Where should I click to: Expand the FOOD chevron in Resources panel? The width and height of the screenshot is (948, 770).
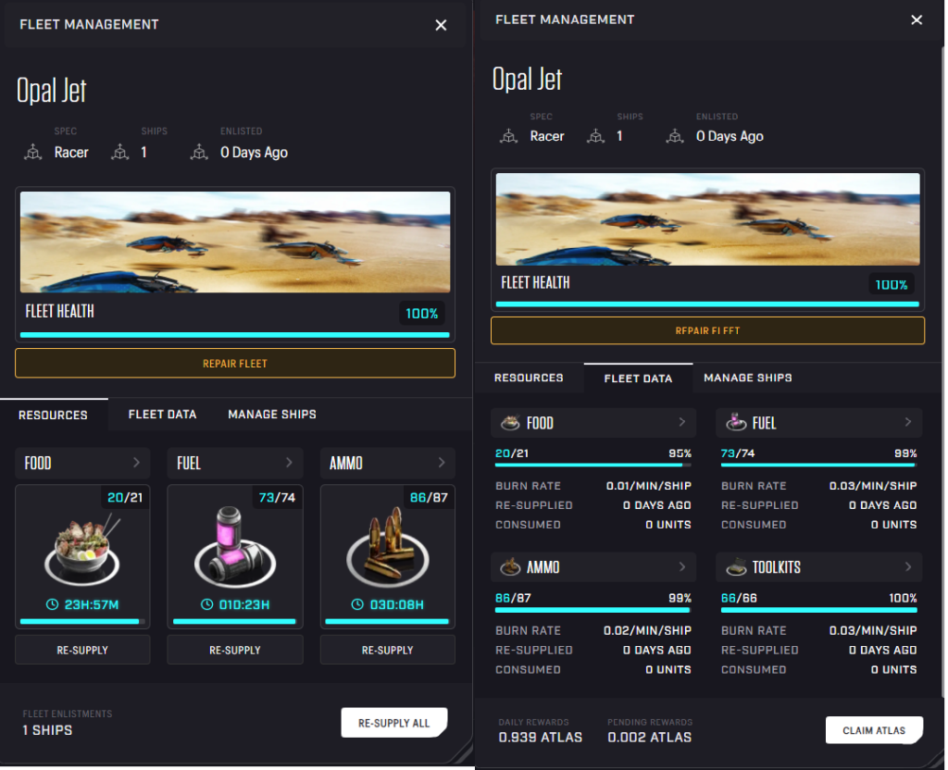click(136, 463)
